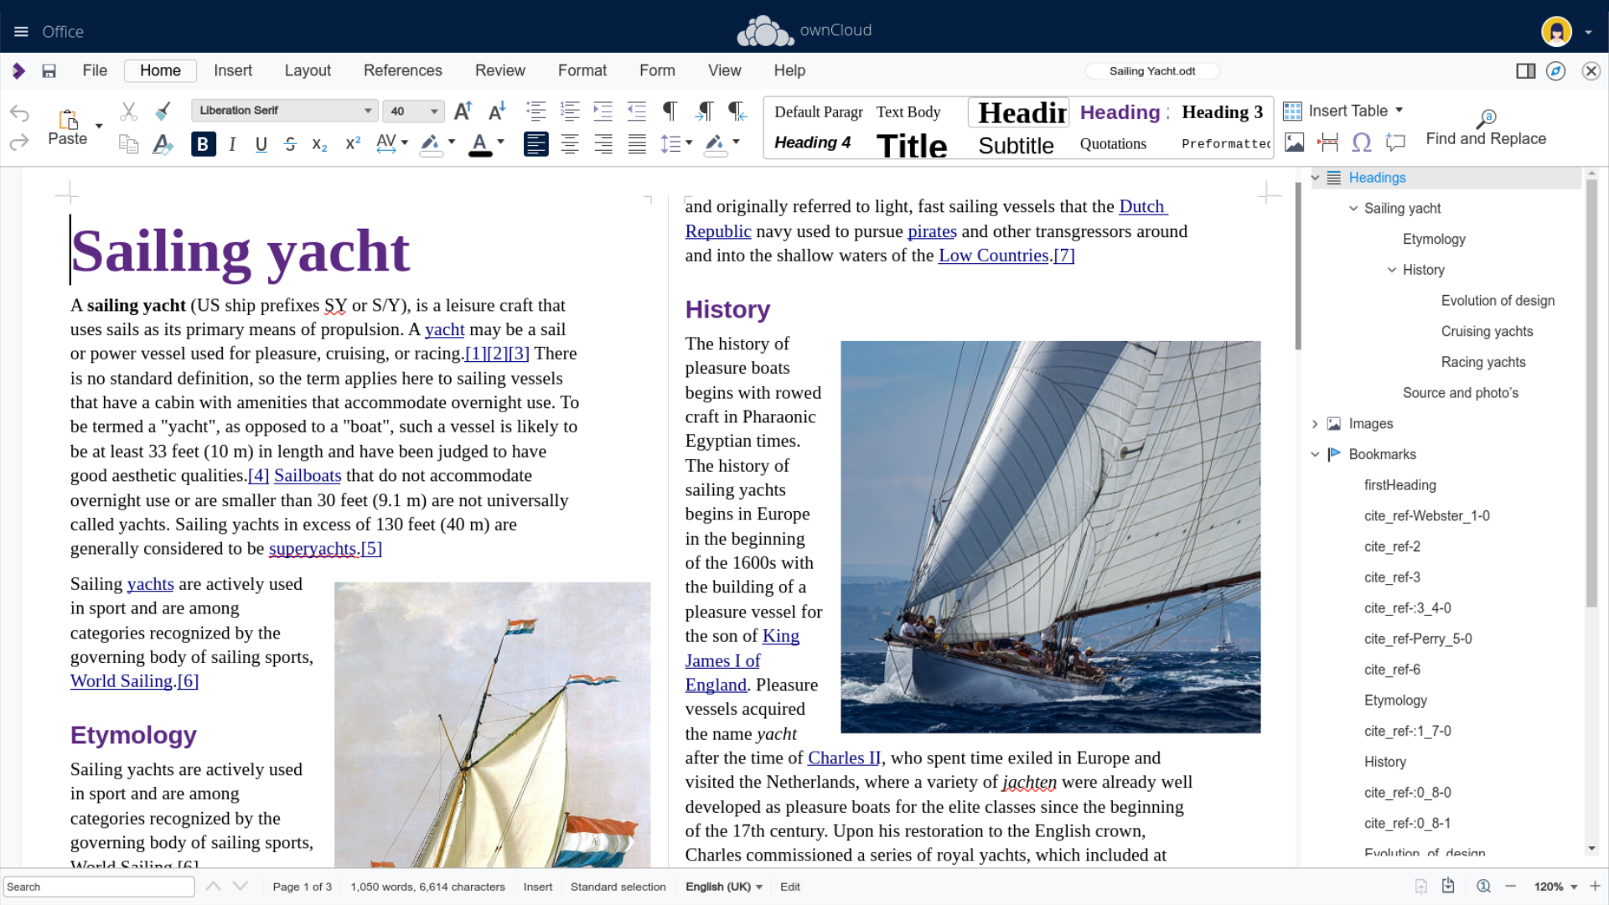
Task: Insert a page break
Action: point(1327,142)
